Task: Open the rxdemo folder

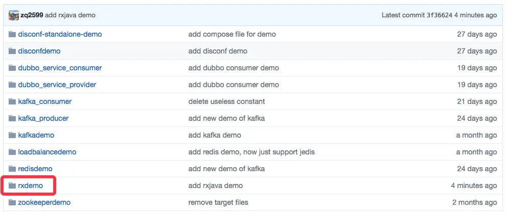Action: (x=31, y=186)
